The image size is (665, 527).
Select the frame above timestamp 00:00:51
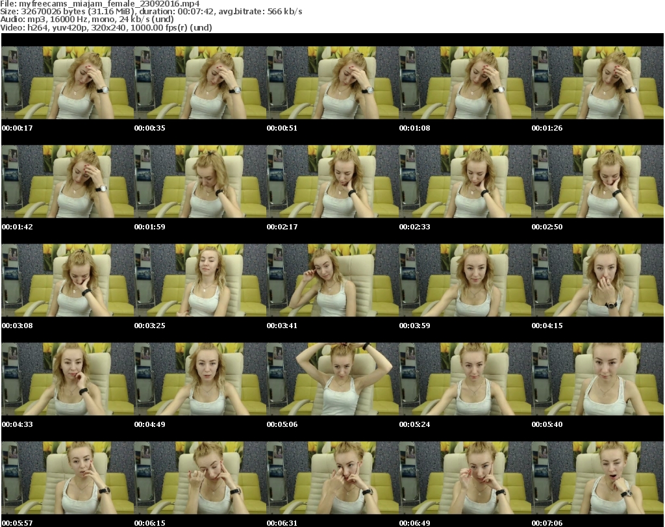click(332, 83)
